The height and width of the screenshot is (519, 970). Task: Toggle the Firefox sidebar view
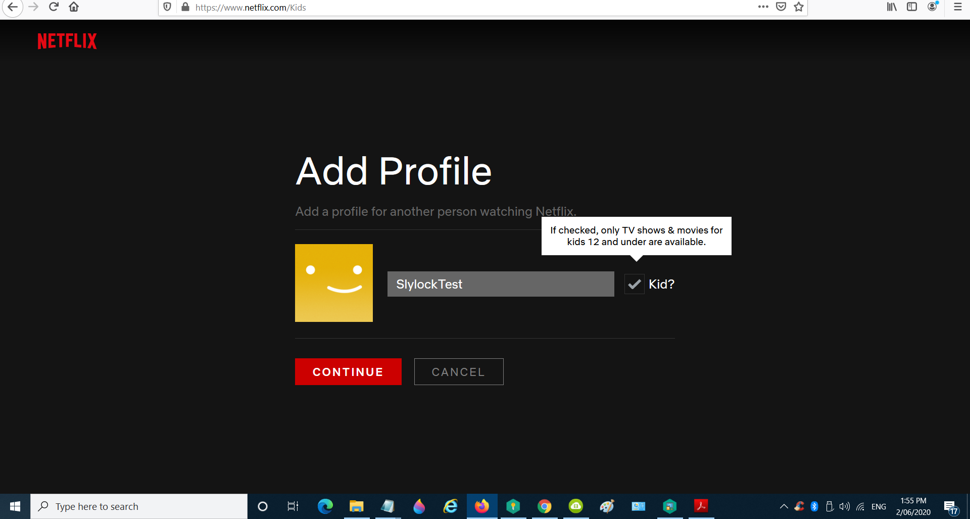[912, 7]
